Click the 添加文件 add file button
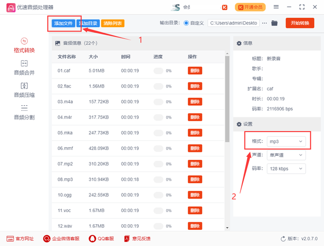324x246 pixels. tap(63, 23)
